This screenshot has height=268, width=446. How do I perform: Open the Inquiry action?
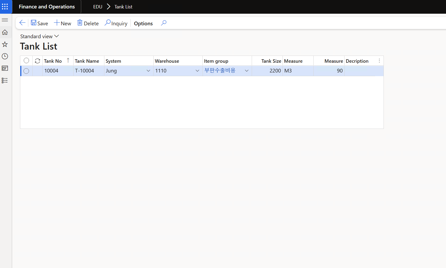click(x=116, y=23)
